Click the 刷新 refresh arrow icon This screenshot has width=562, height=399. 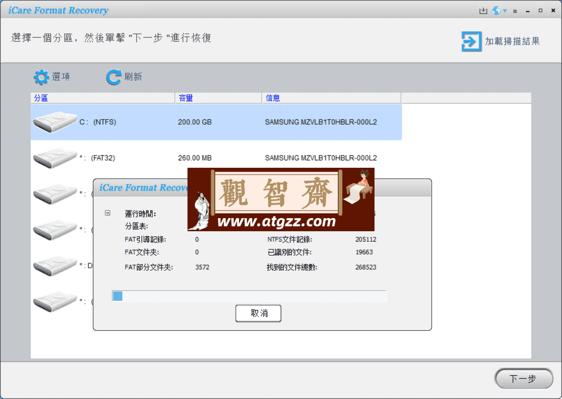[114, 77]
